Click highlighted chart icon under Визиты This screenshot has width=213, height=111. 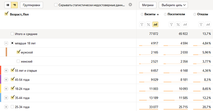[x=155, y=24]
